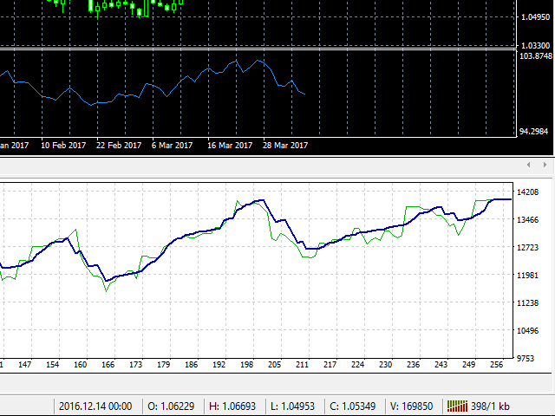Screen dimensions: 555x416
Task: Click the 28 Mar 2017 date label
Action: pyautogui.click(x=285, y=146)
